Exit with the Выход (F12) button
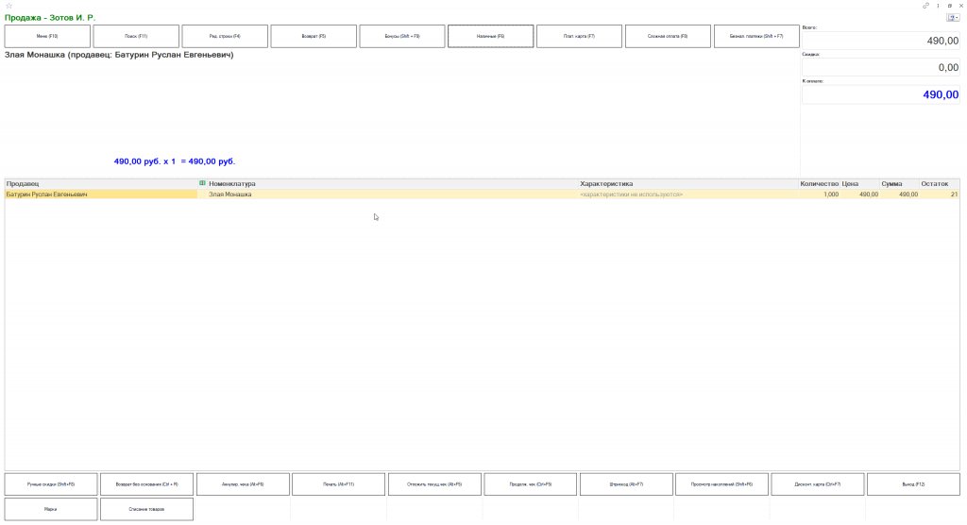Screen dimensions: 967x525 [914, 484]
